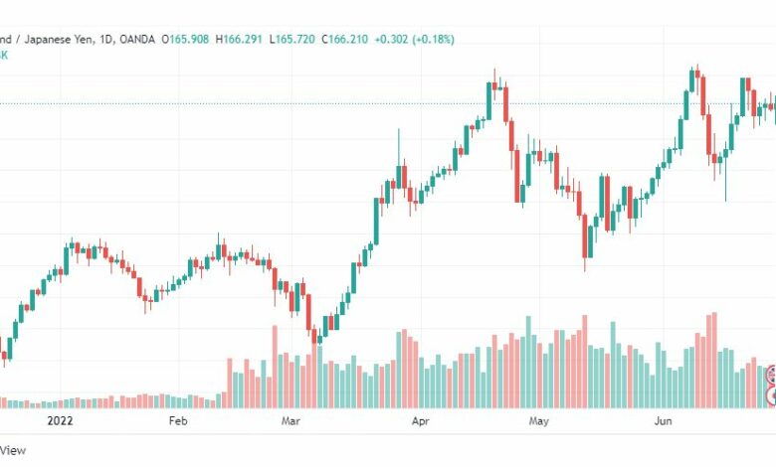The width and height of the screenshot is (776, 467).
Task: Click the lower event marker icon at chart edge
Action: 771,395
